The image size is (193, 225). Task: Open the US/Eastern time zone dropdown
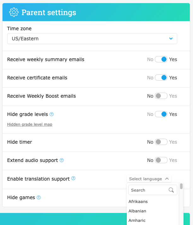[92, 38]
